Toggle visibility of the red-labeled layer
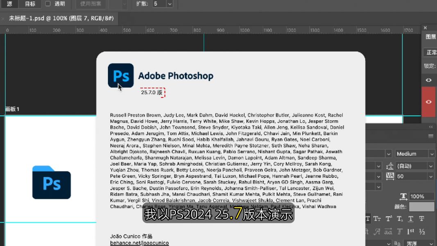Screen dimensions: 437x246 point(429,102)
